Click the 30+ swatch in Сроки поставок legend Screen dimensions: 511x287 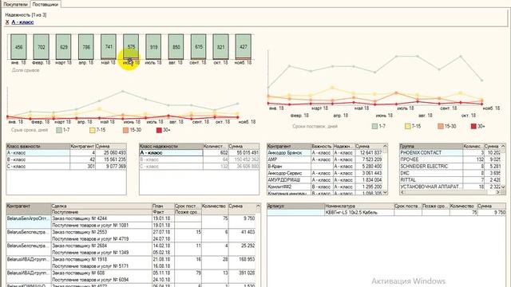point(473,126)
